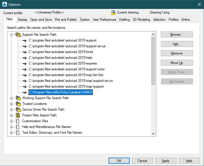Click arrow icon beside Ficha Catastral GAMLP path
Screen dimensions: 204x166
[x=25, y=92]
